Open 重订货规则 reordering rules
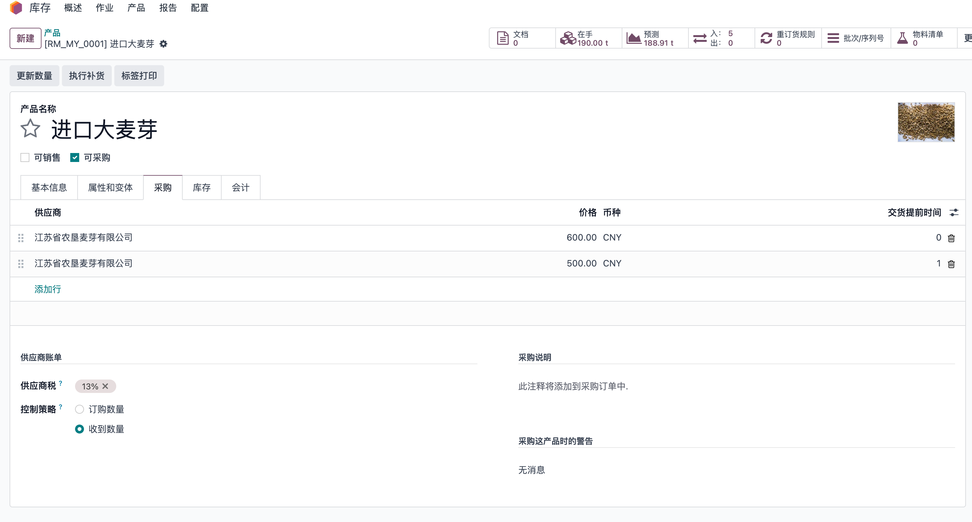Image resolution: width=972 pixels, height=522 pixels. 788,38
